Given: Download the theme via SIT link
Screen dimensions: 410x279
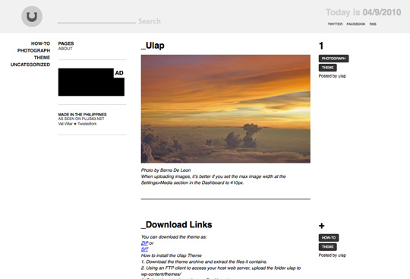Looking at the screenshot, I should [x=144, y=249].
